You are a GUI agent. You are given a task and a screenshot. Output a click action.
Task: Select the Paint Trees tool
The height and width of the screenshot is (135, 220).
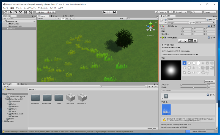(185, 41)
